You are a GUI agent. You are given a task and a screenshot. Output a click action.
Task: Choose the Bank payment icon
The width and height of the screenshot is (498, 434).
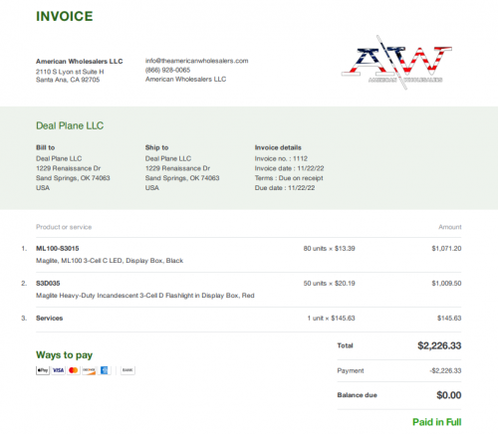(127, 370)
